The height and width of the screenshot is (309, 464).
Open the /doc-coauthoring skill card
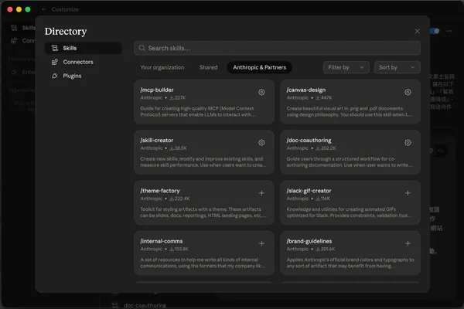pyautogui.click(x=350, y=152)
